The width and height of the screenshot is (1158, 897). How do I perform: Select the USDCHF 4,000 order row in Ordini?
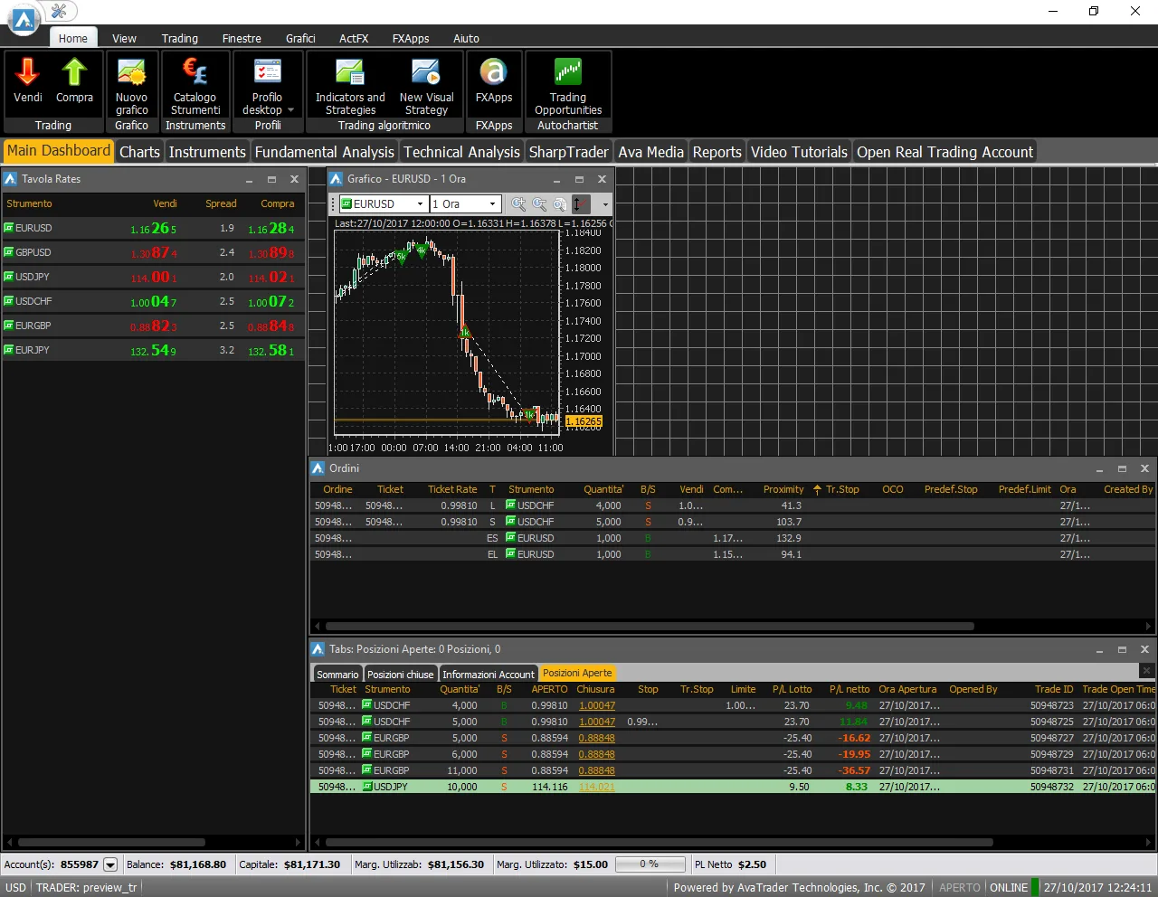point(733,505)
